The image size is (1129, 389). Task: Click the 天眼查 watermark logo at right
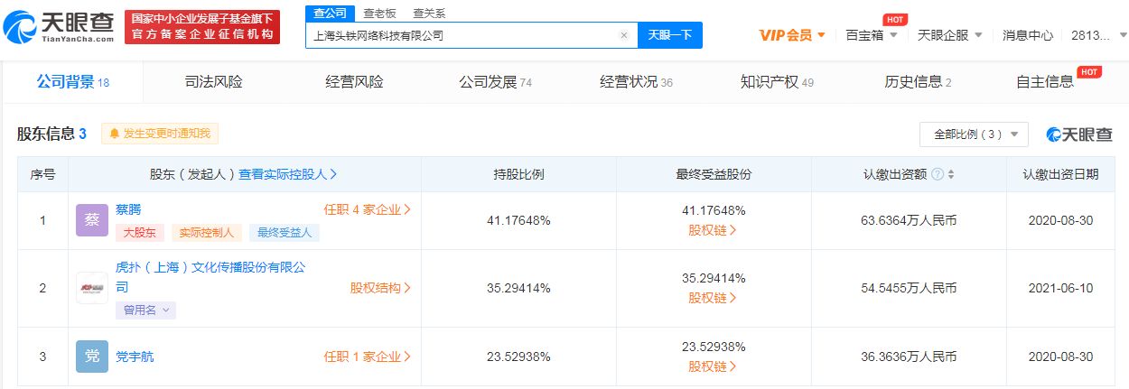click(1079, 134)
